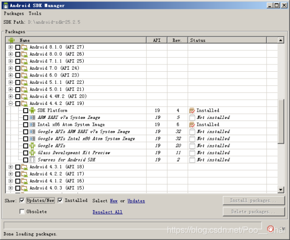Click the package list vertical scrollbar thumb
This screenshot has width=290, height=240.
[281, 121]
